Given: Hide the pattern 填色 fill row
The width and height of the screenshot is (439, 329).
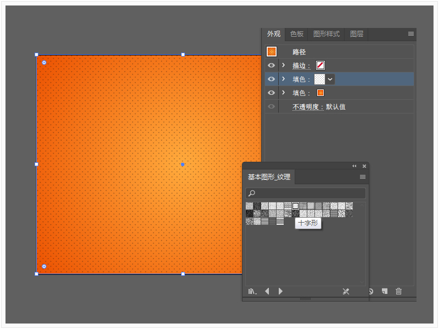Looking at the screenshot, I should coord(271,79).
